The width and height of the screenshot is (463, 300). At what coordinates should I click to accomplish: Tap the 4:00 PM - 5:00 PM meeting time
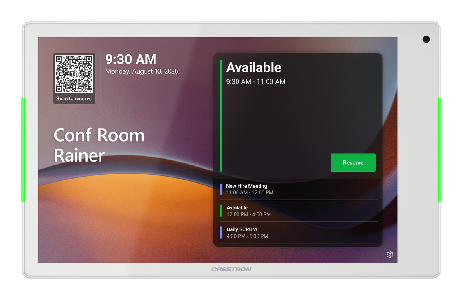click(x=247, y=236)
